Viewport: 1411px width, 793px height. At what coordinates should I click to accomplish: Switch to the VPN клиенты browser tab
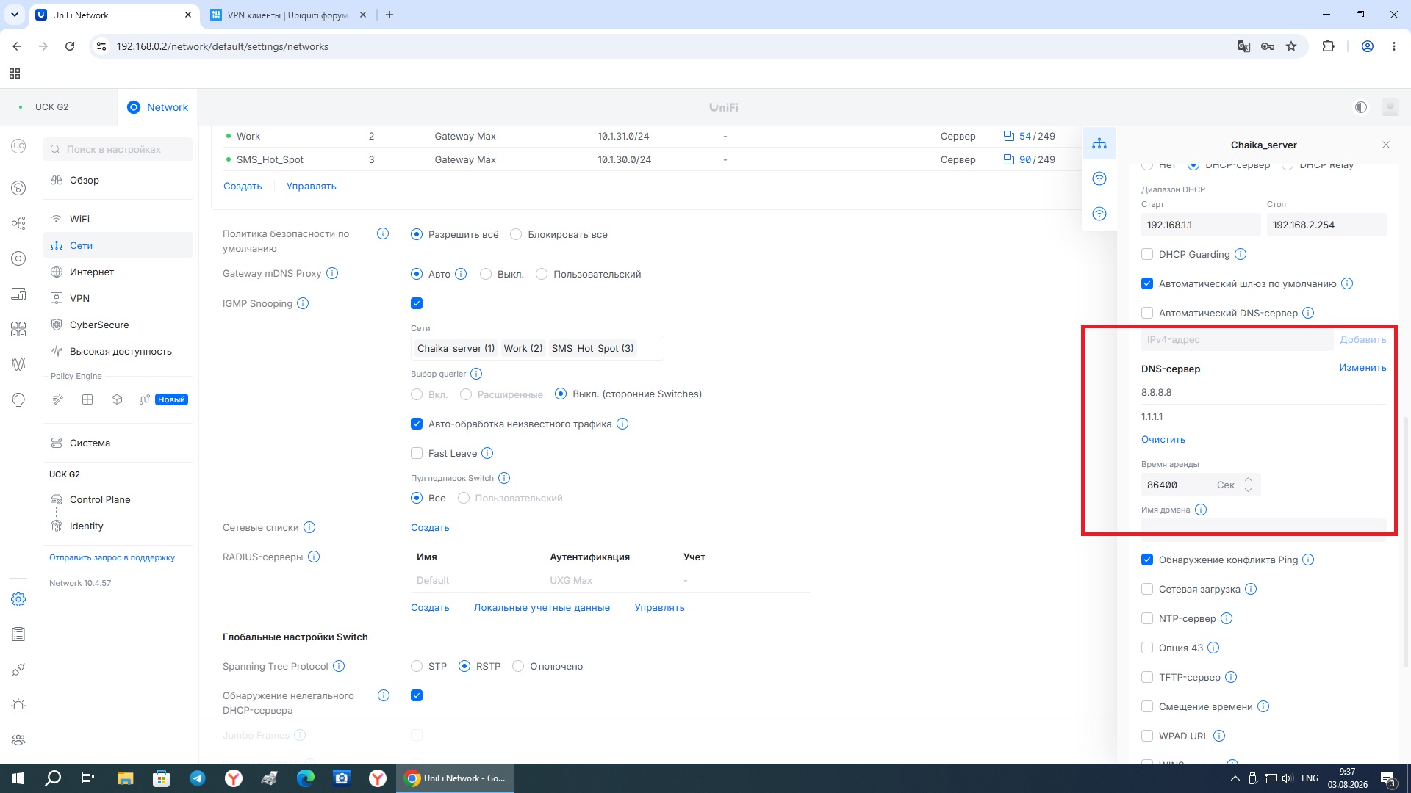click(287, 15)
